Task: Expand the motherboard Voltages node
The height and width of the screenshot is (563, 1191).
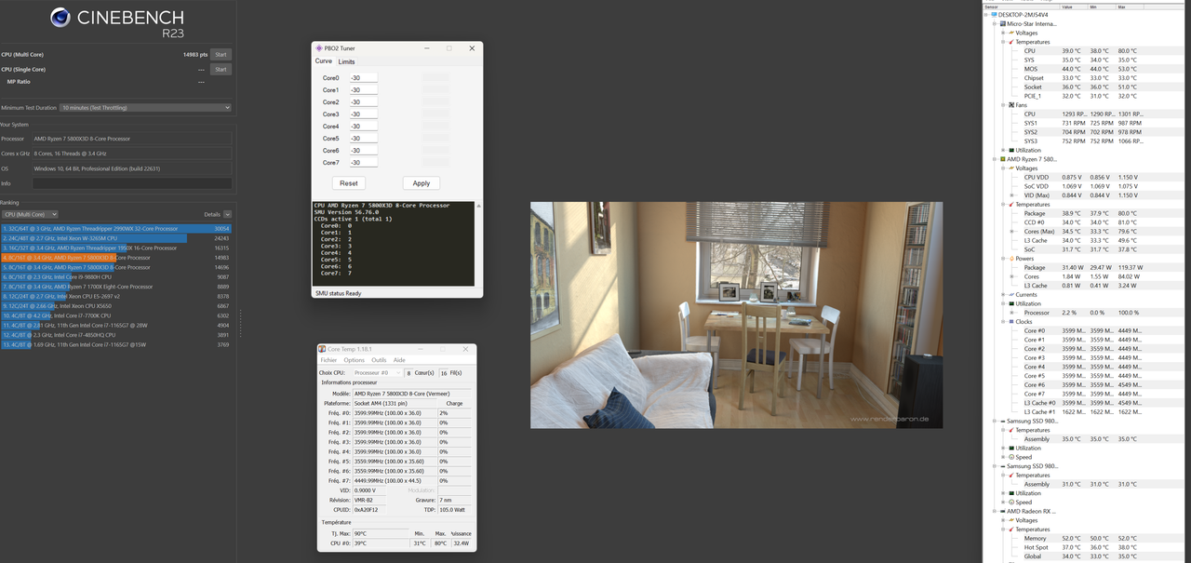Action: tap(1004, 33)
